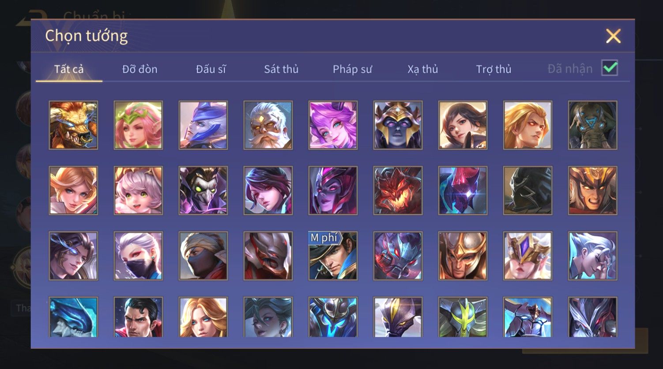The height and width of the screenshot is (369, 663).
Task: Select the white-bearded old man hero
Action: point(268,125)
